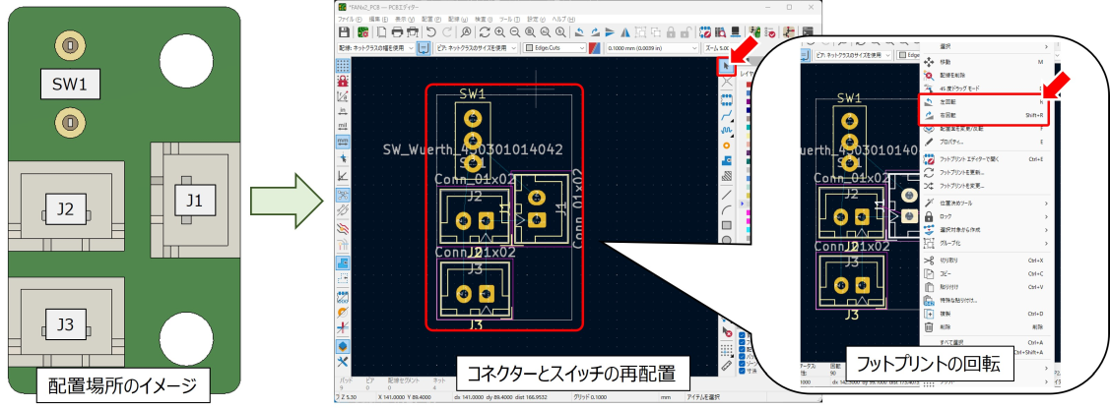Open the Edge.Cuts layer dropdown
The width and height of the screenshot is (1110, 408).
[555, 47]
